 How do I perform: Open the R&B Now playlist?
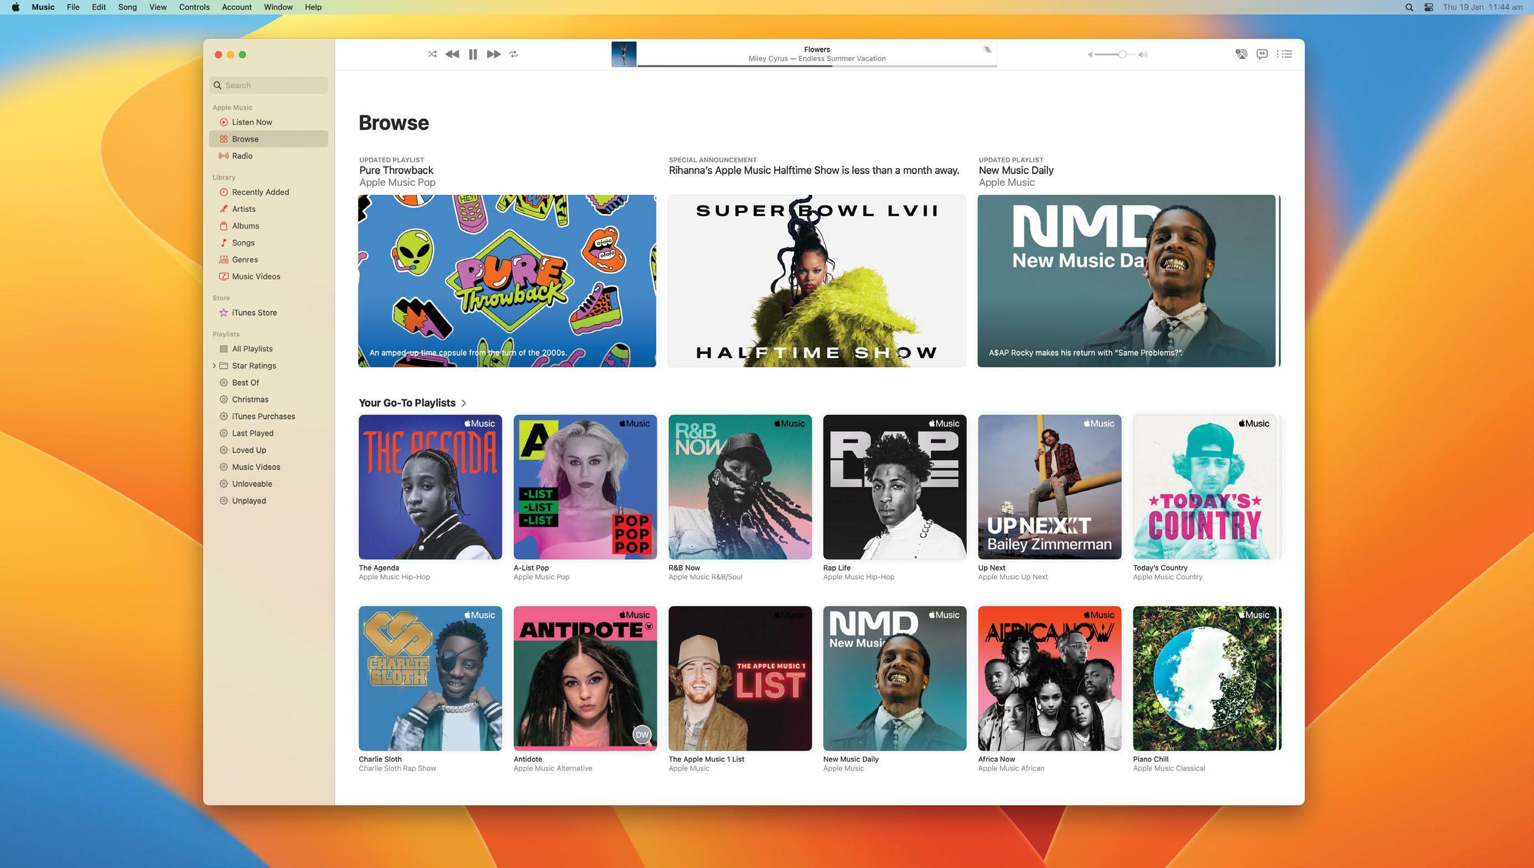pos(740,487)
